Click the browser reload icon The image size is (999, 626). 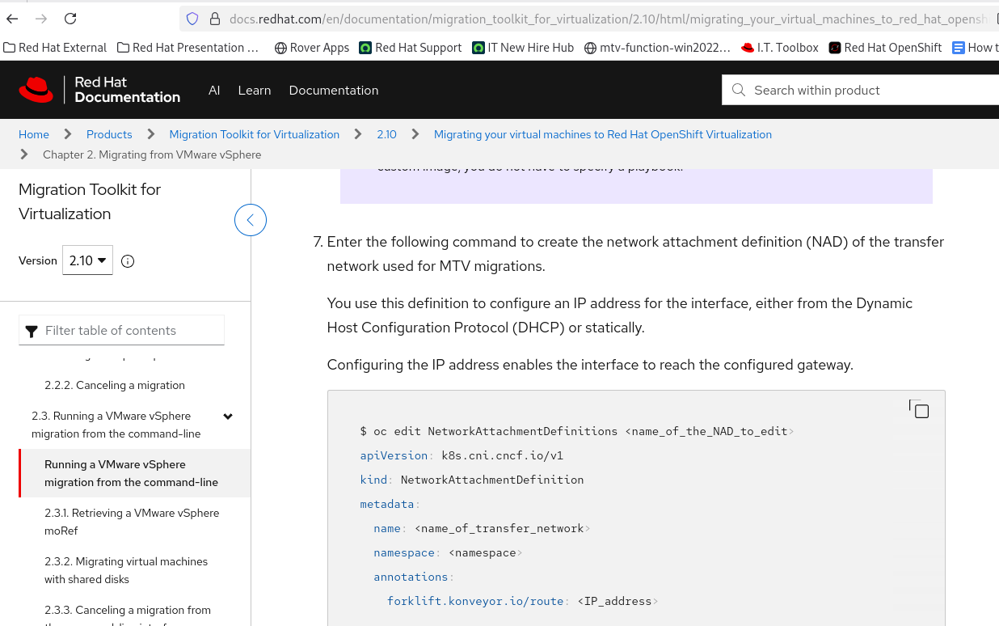[70, 19]
